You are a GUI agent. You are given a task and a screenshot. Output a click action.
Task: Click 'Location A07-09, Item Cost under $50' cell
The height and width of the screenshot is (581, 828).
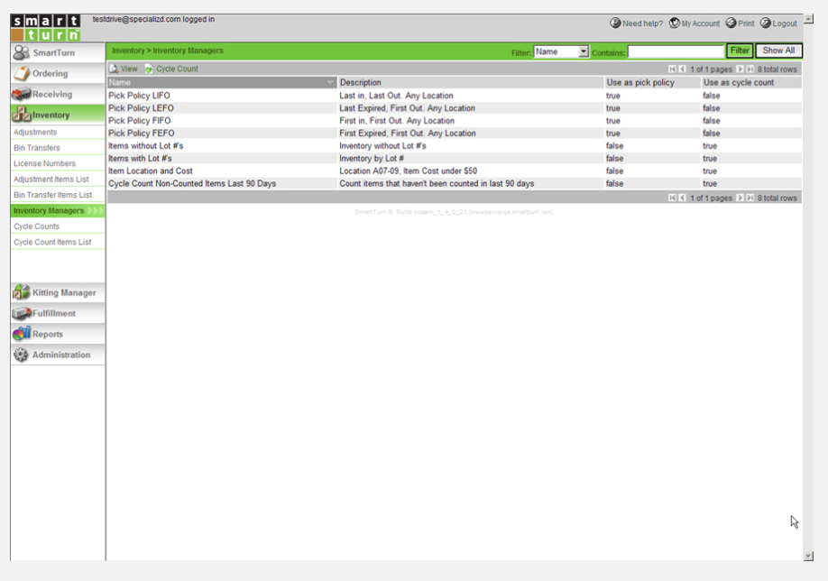pos(409,171)
